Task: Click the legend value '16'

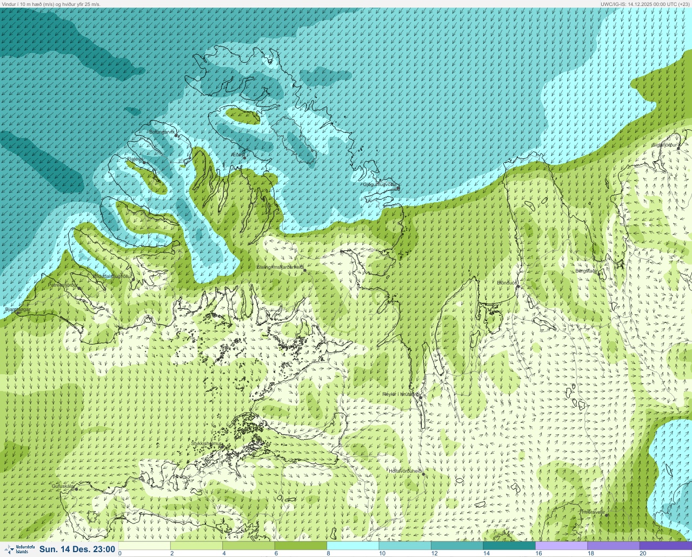Action: point(538,553)
